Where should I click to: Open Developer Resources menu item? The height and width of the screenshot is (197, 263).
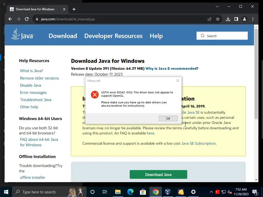[x=113, y=36]
